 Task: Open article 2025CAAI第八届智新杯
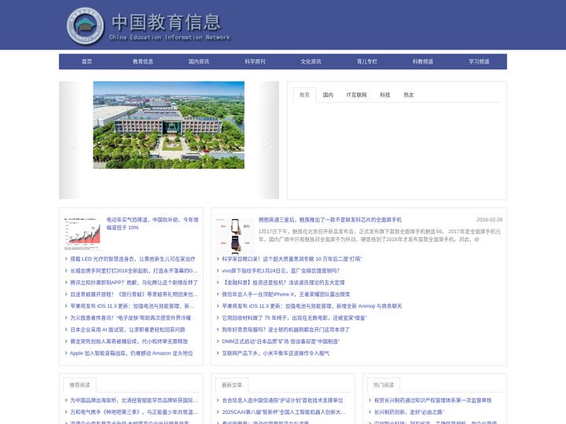(284, 412)
